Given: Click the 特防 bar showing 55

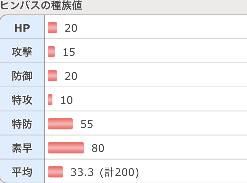Looking at the screenshot, I should point(60,124).
